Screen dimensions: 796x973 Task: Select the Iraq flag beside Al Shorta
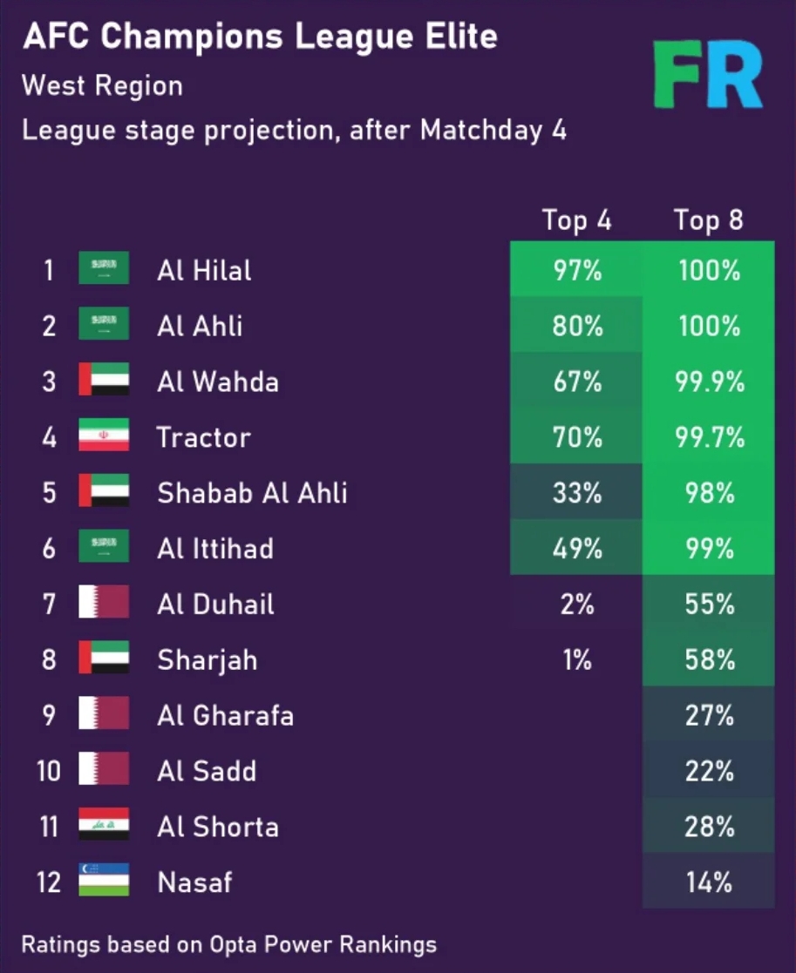(x=104, y=826)
